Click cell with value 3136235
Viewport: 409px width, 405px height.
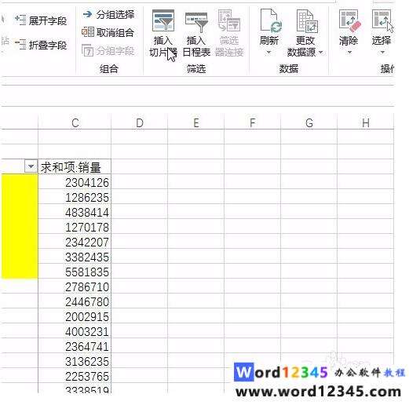click(x=75, y=361)
